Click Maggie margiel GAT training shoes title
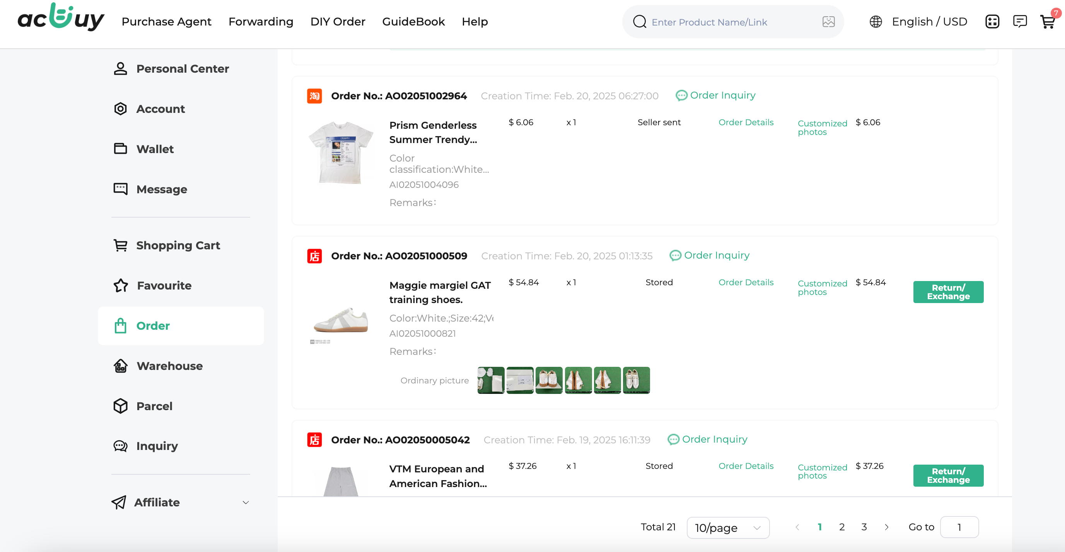 [440, 293]
